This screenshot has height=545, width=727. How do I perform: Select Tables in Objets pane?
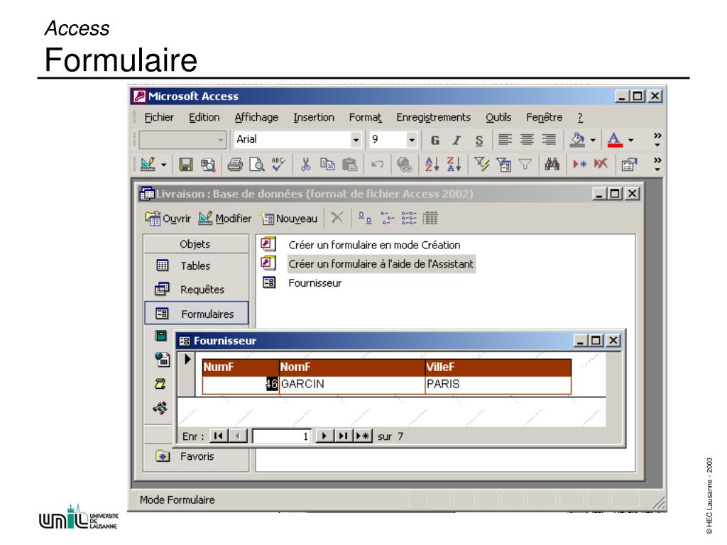tap(196, 265)
